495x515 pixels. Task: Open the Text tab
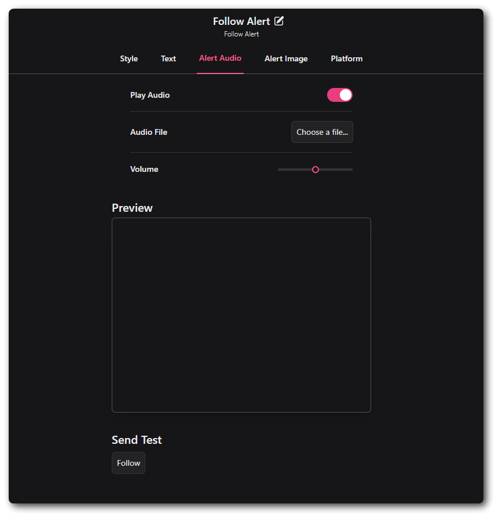[x=168, y=58]
